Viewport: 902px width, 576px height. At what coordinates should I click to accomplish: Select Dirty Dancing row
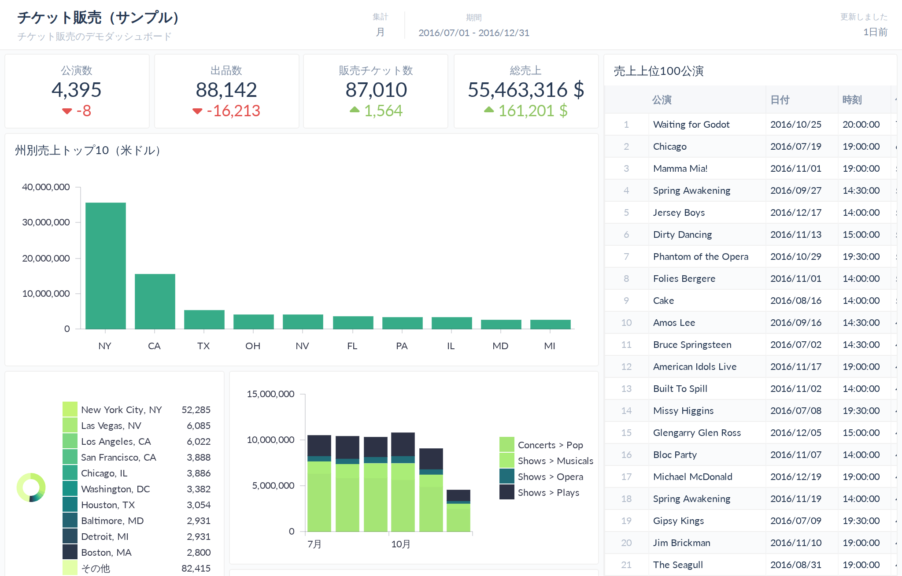pos(750,234)
